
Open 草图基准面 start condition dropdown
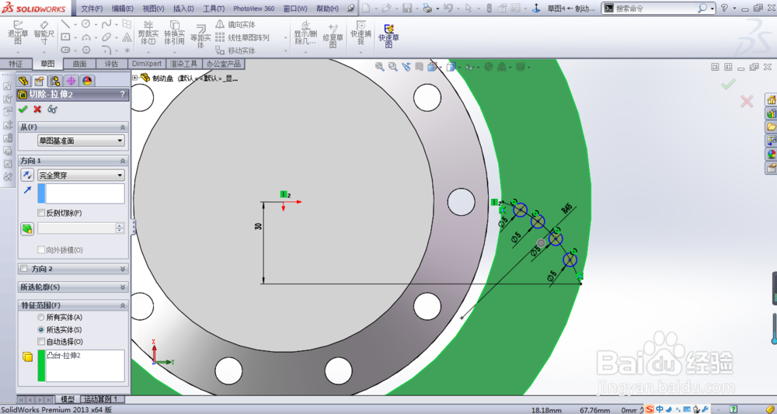click(x=82, y=141)
